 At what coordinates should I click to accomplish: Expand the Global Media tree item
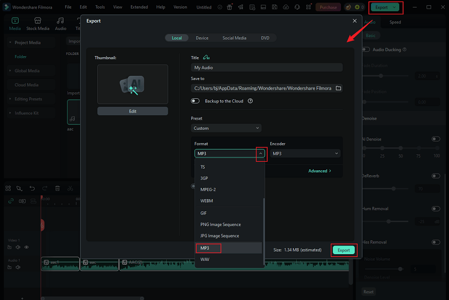coord(10,70)
